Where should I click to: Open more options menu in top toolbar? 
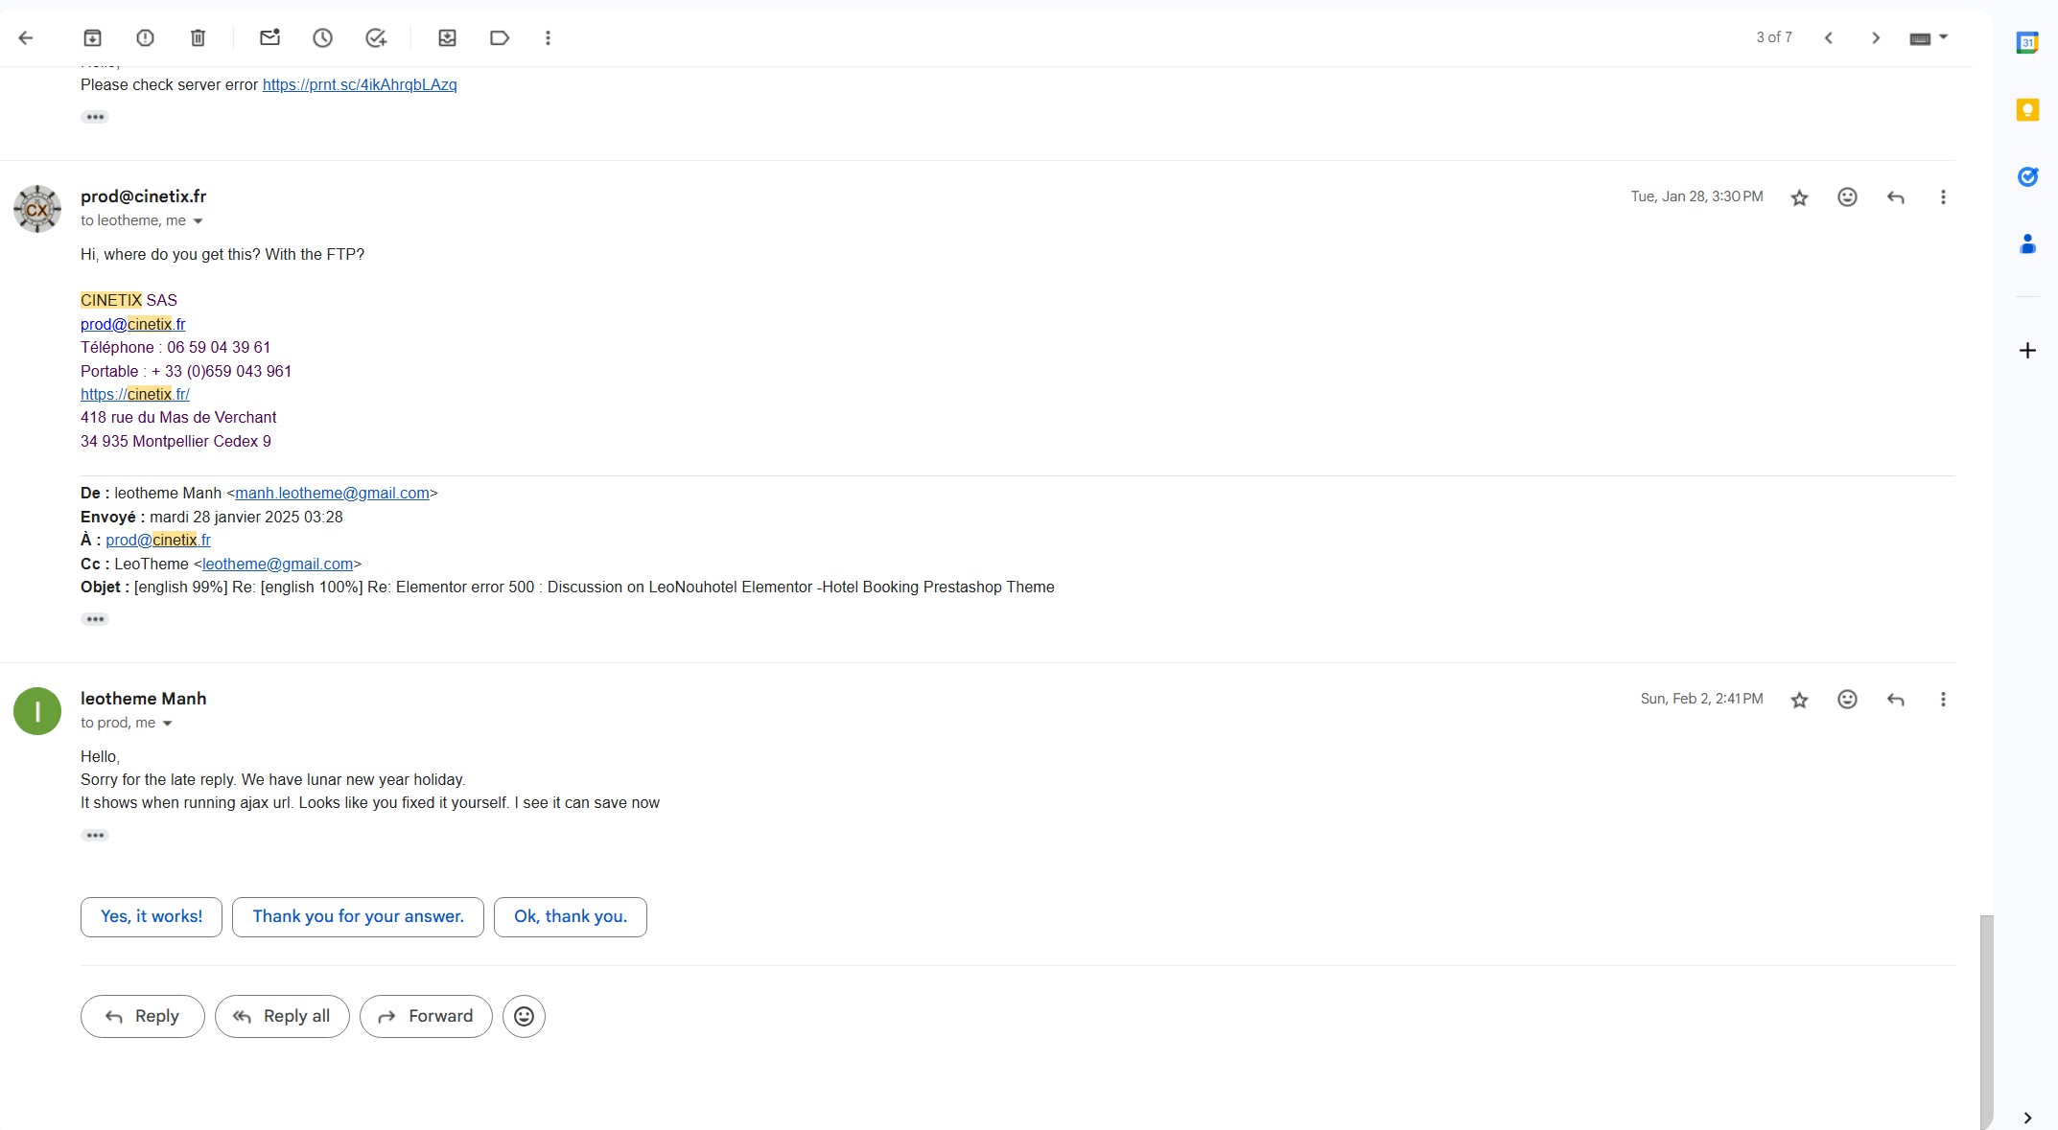click(548, 38)
